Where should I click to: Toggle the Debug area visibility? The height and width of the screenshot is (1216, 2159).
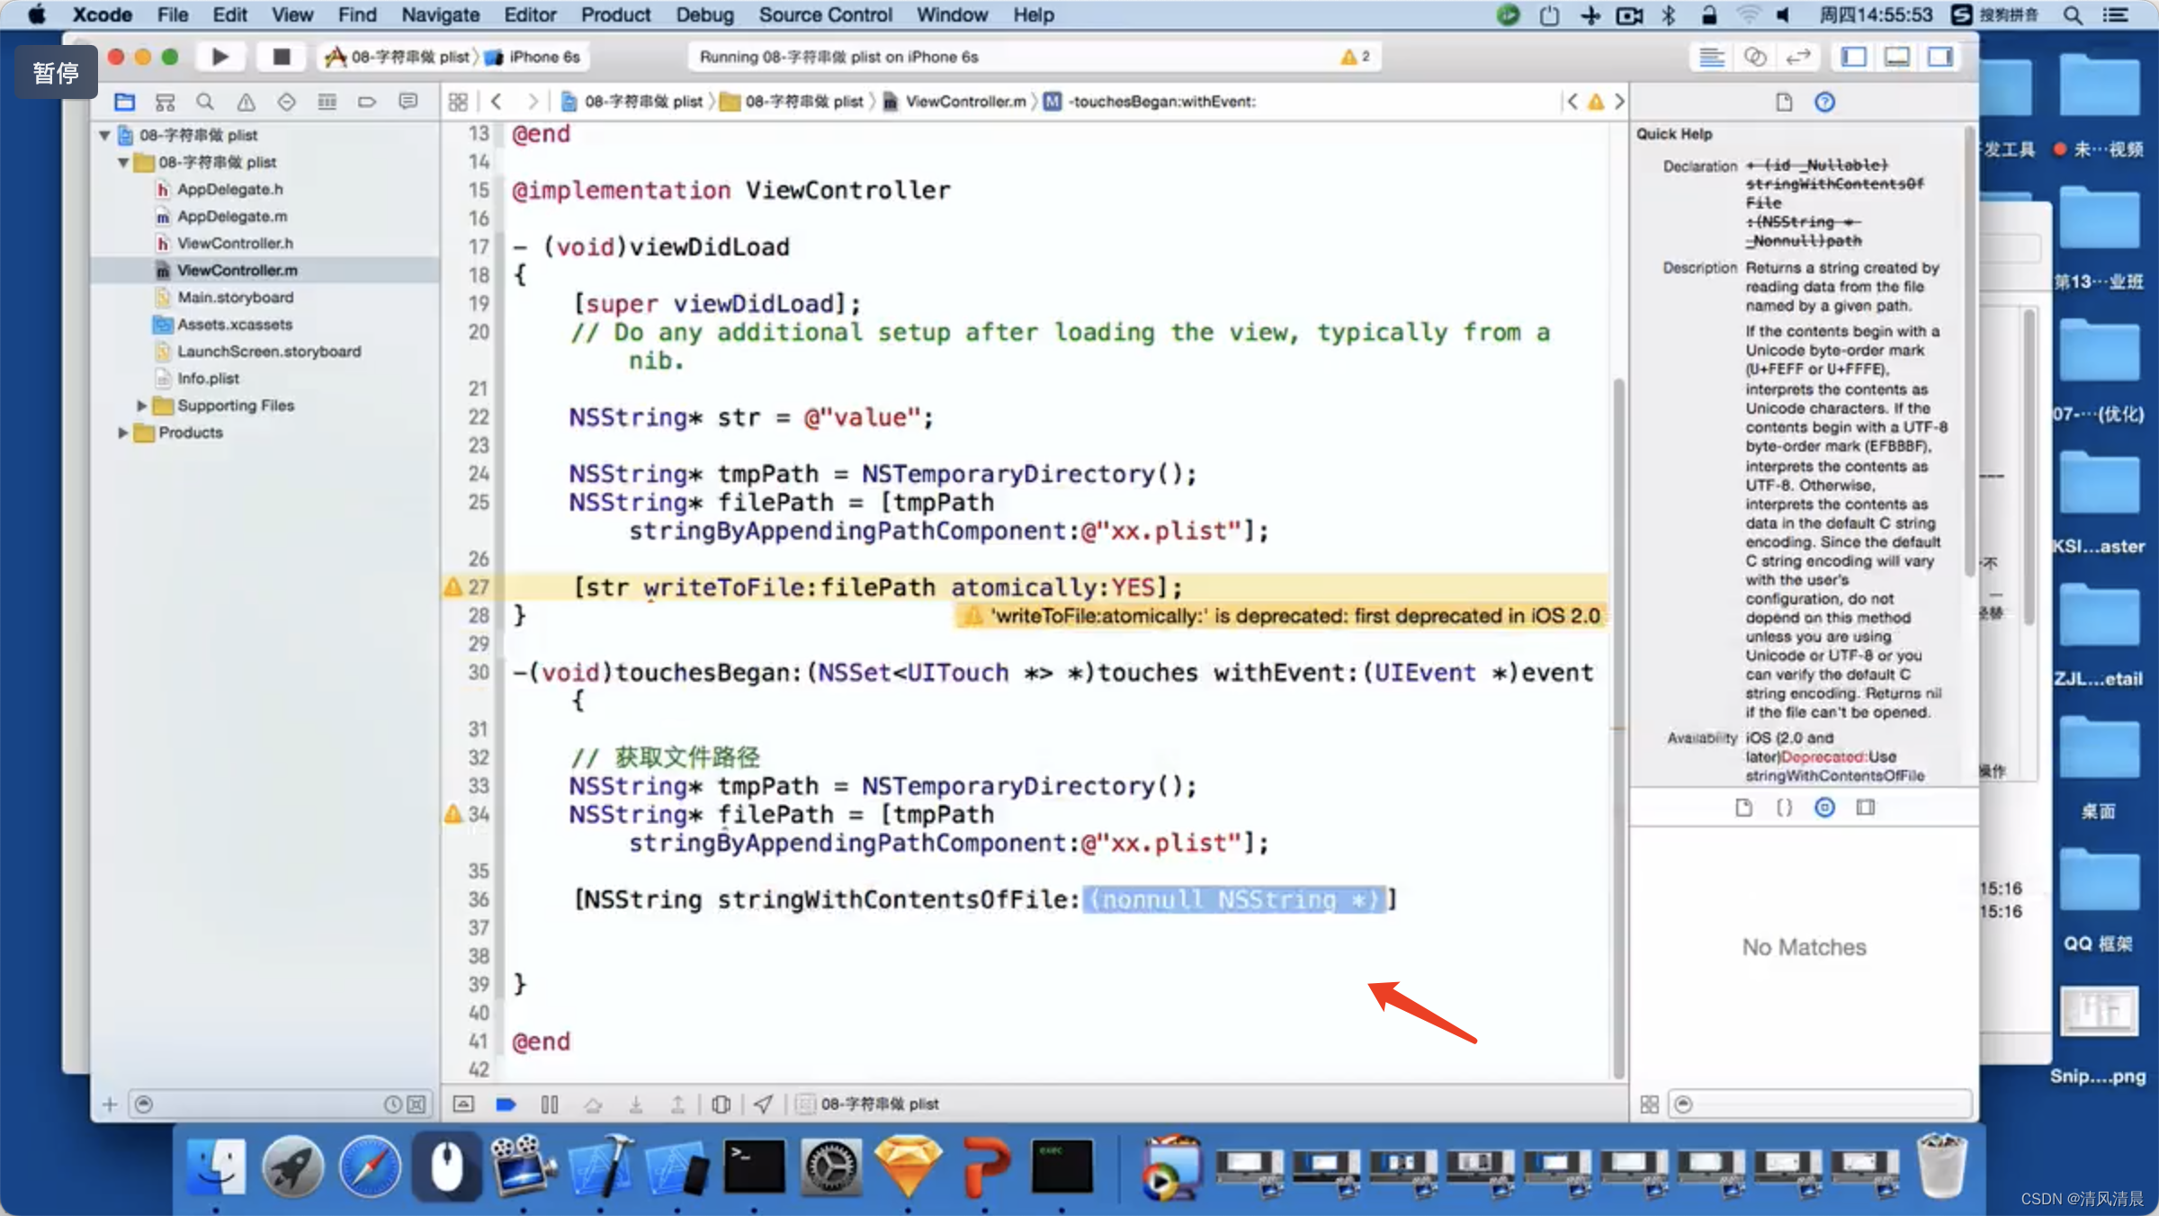pos(1897,57)
